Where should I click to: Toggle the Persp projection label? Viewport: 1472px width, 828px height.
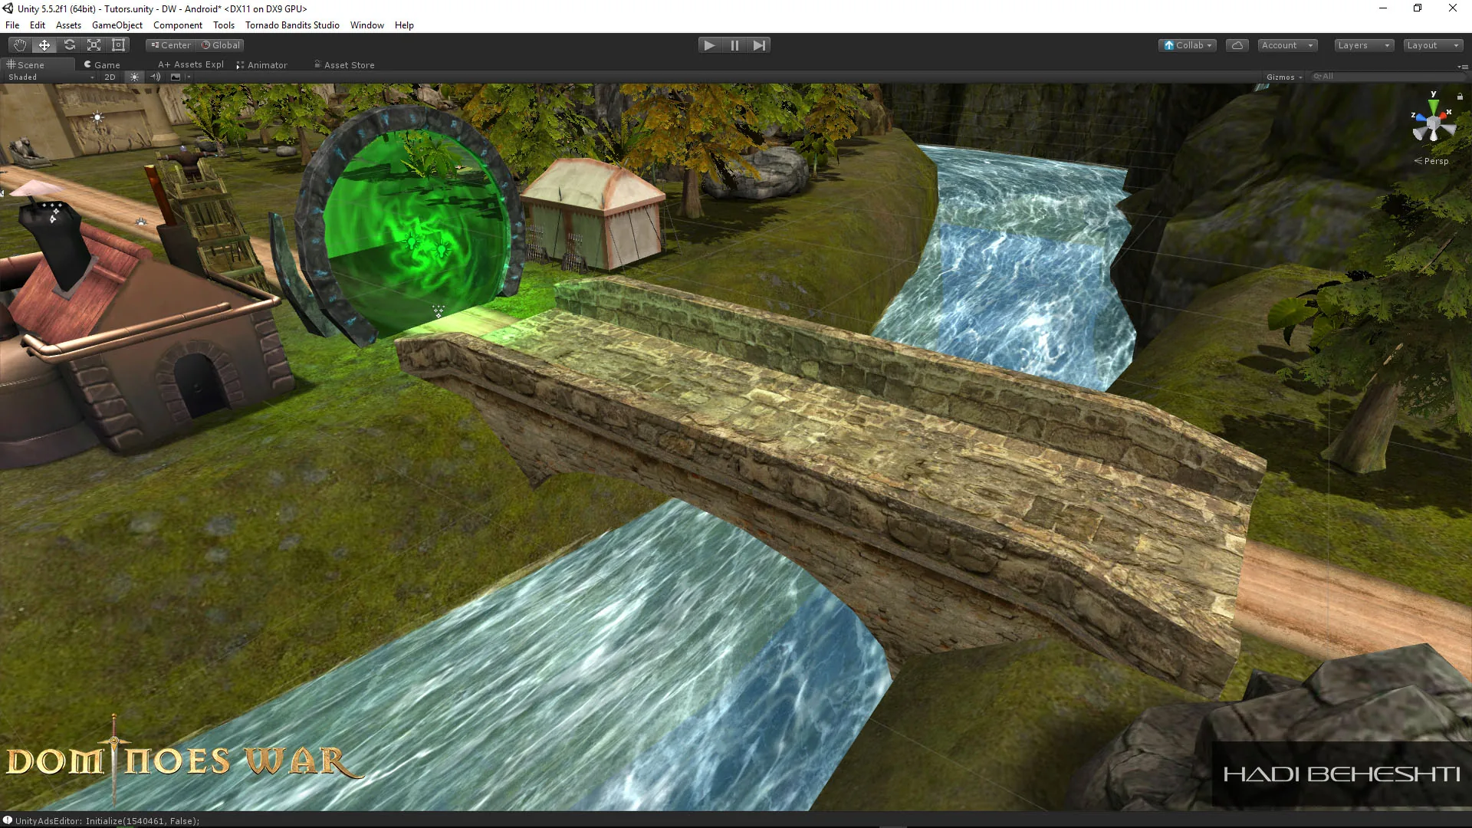coord(1432,161)
